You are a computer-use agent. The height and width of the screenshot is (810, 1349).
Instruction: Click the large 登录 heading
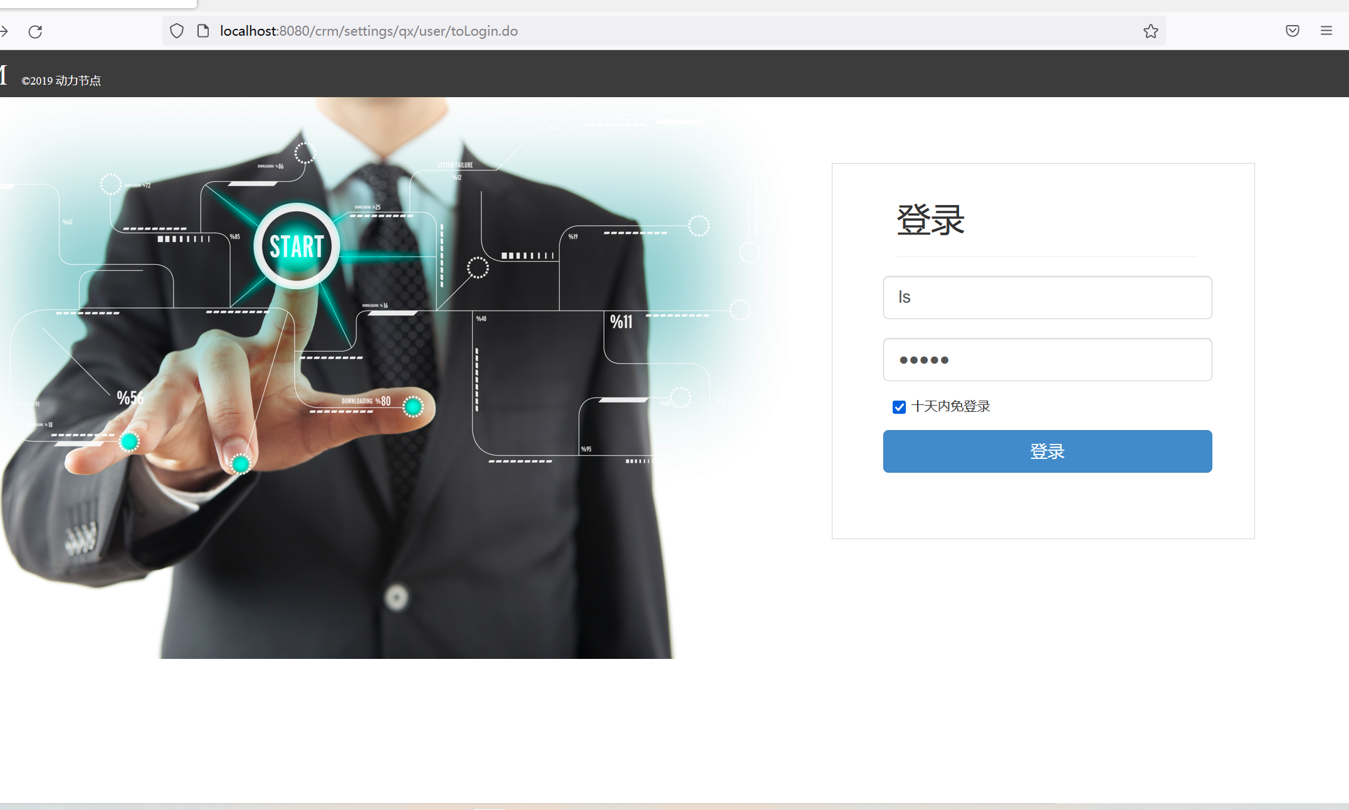point(930,220)
